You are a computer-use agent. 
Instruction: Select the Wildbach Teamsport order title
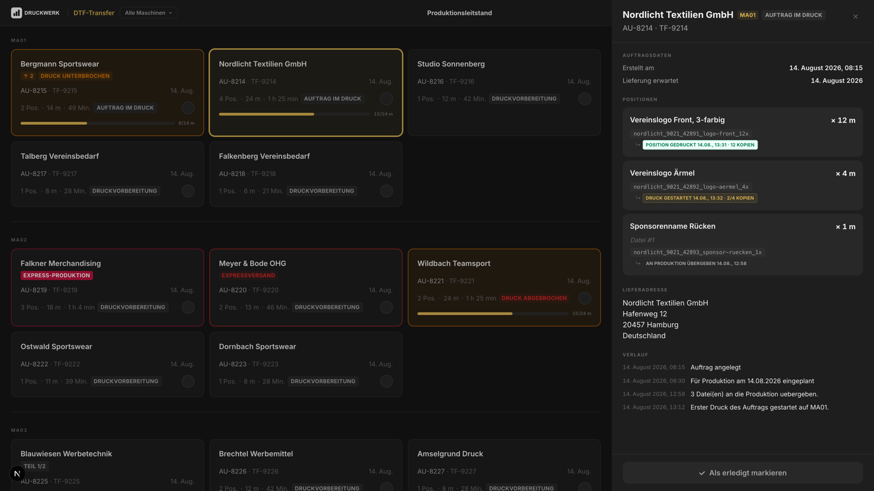[454, 264]
